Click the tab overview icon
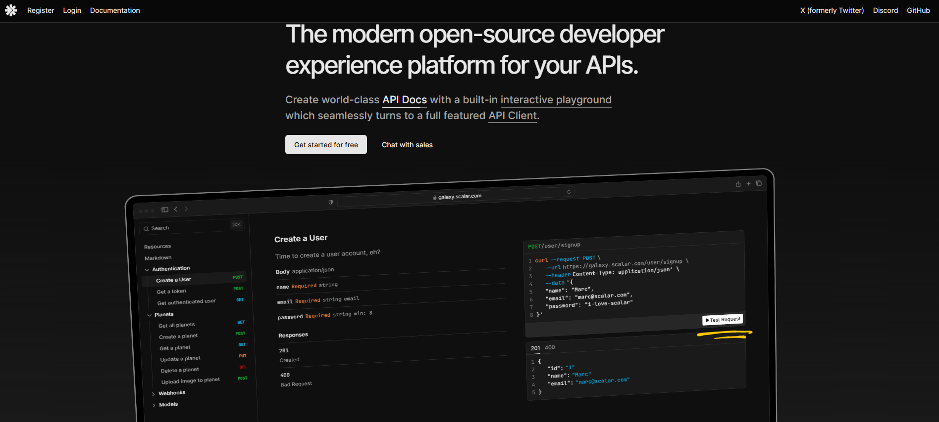939x422 pixels. point(759,183)
